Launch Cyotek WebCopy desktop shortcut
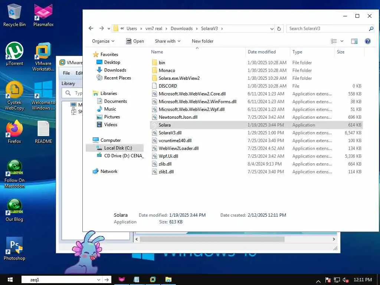 [x=14, y=96]
